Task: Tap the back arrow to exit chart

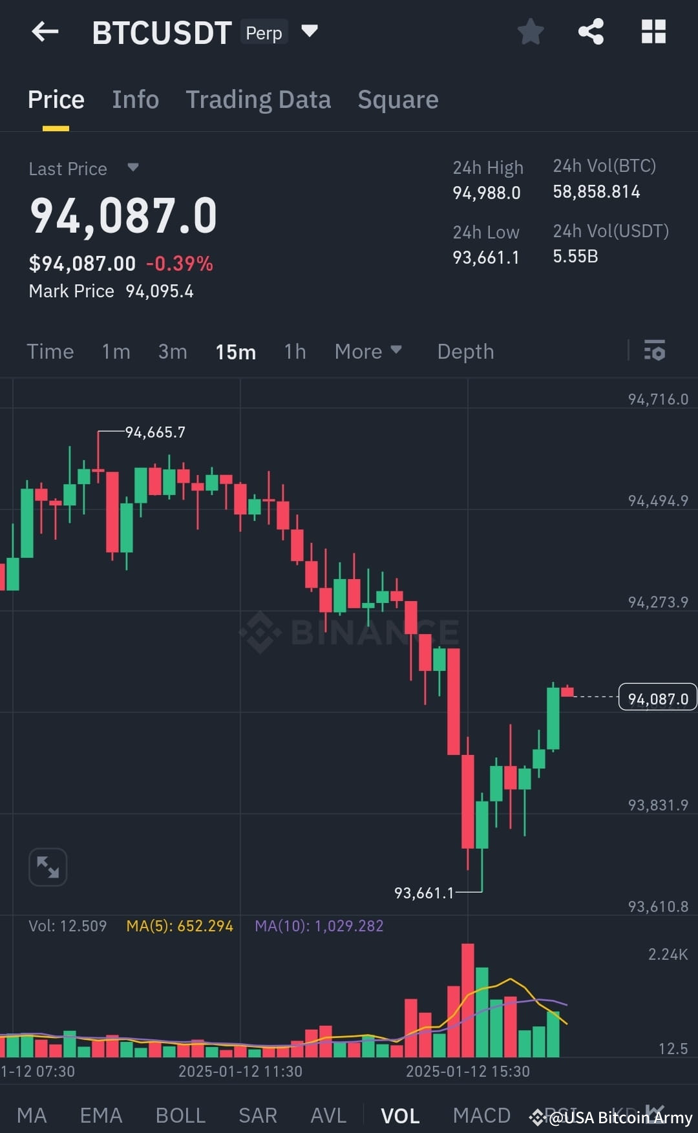Action: point(44,32)
